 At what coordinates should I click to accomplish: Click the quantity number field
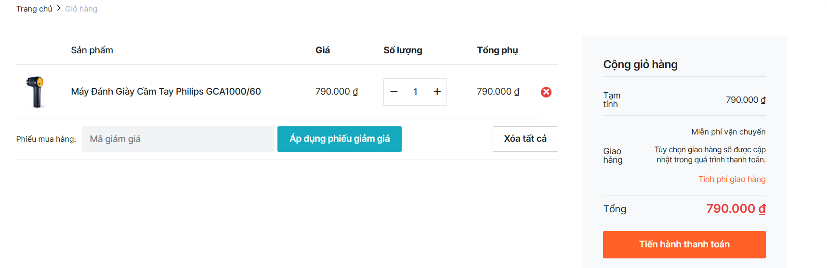pos(415,92)
